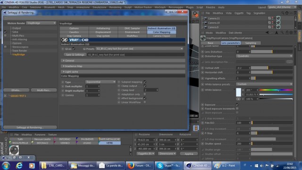Click the V-Ray physical camera tag on Camera.11
This screenshot has width=302, height=170.
point(278,18)
